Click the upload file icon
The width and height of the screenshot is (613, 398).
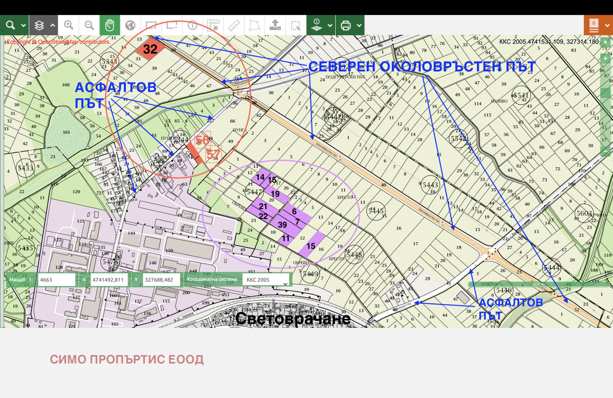point(275,25)
